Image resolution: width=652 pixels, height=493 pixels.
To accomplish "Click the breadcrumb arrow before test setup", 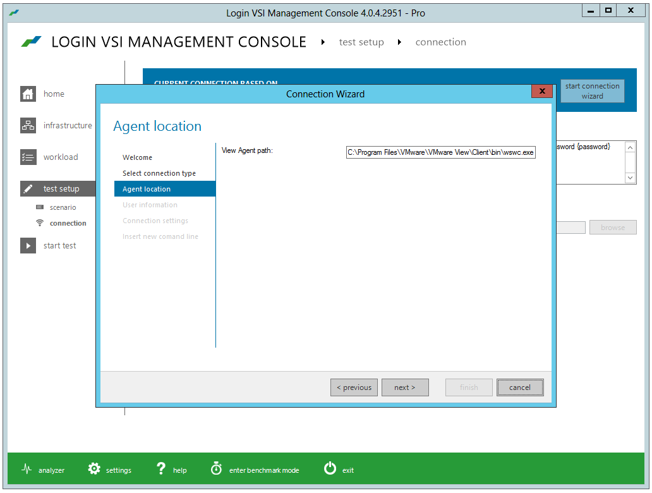I will tap(323, 42).
